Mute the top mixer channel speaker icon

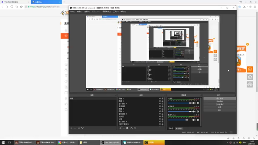pos(194,103)
